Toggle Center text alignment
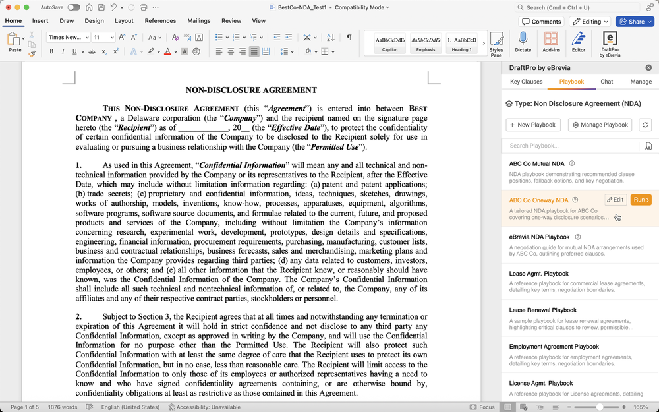The height and width of the screenshot is (412, 659). [x=231, y=51]
